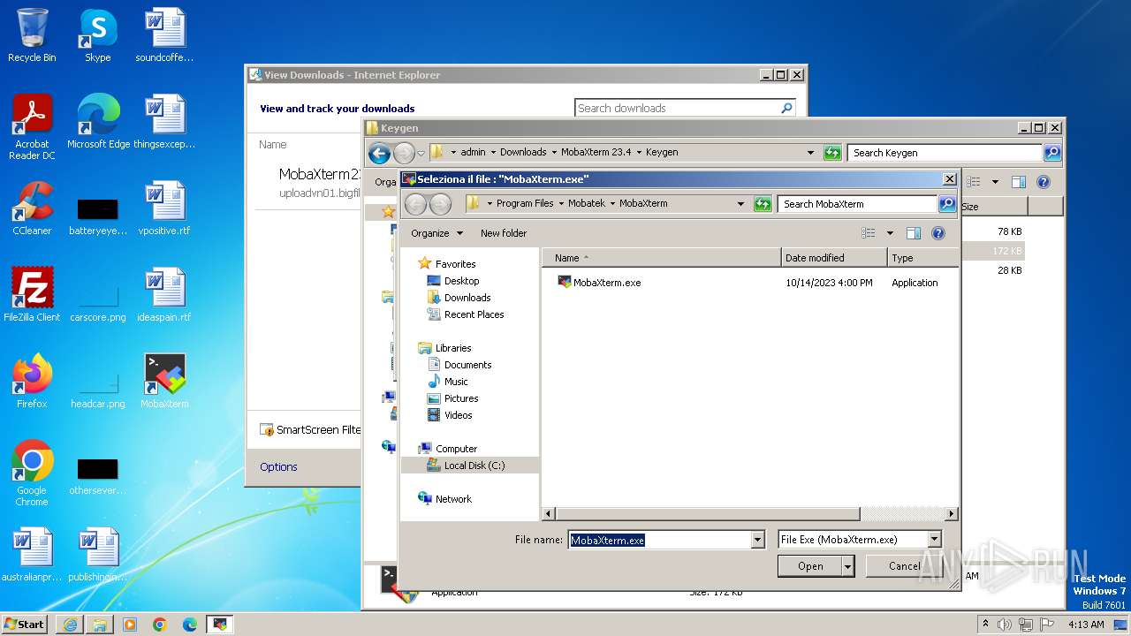Select Recent Places in navigation pane
The height and width of the screenshot is (636, 1131).
coord(474,314)
